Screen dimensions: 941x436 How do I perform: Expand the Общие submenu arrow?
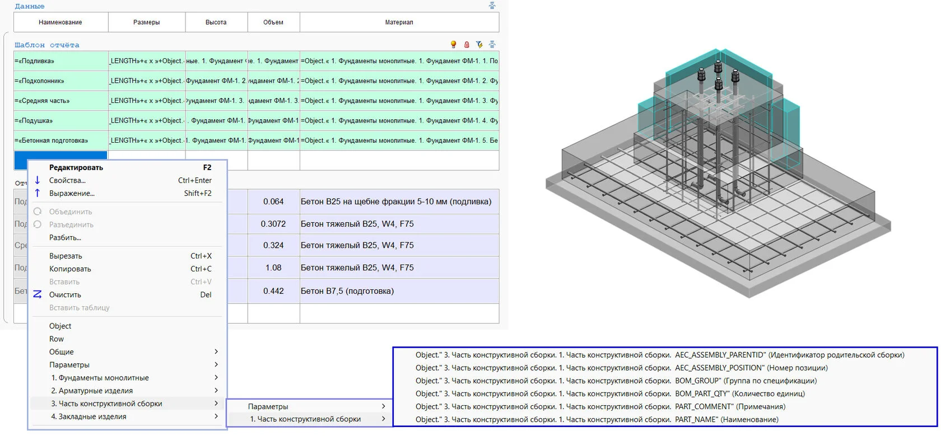coord(216,351)
